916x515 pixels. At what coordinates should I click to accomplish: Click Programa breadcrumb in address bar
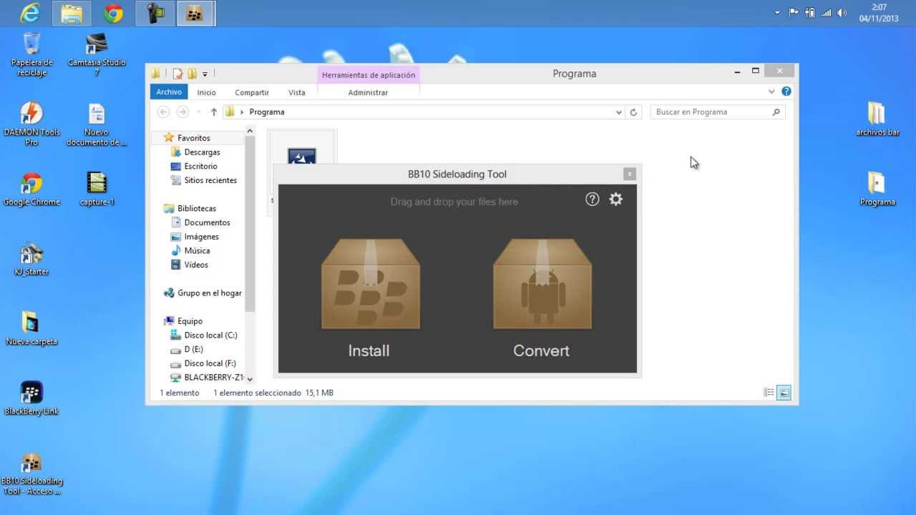[x=267, y=112]
